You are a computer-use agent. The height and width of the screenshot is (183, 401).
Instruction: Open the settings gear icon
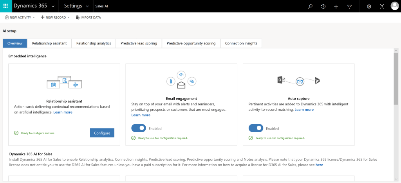pyautogui.click(x=369, y=6)
